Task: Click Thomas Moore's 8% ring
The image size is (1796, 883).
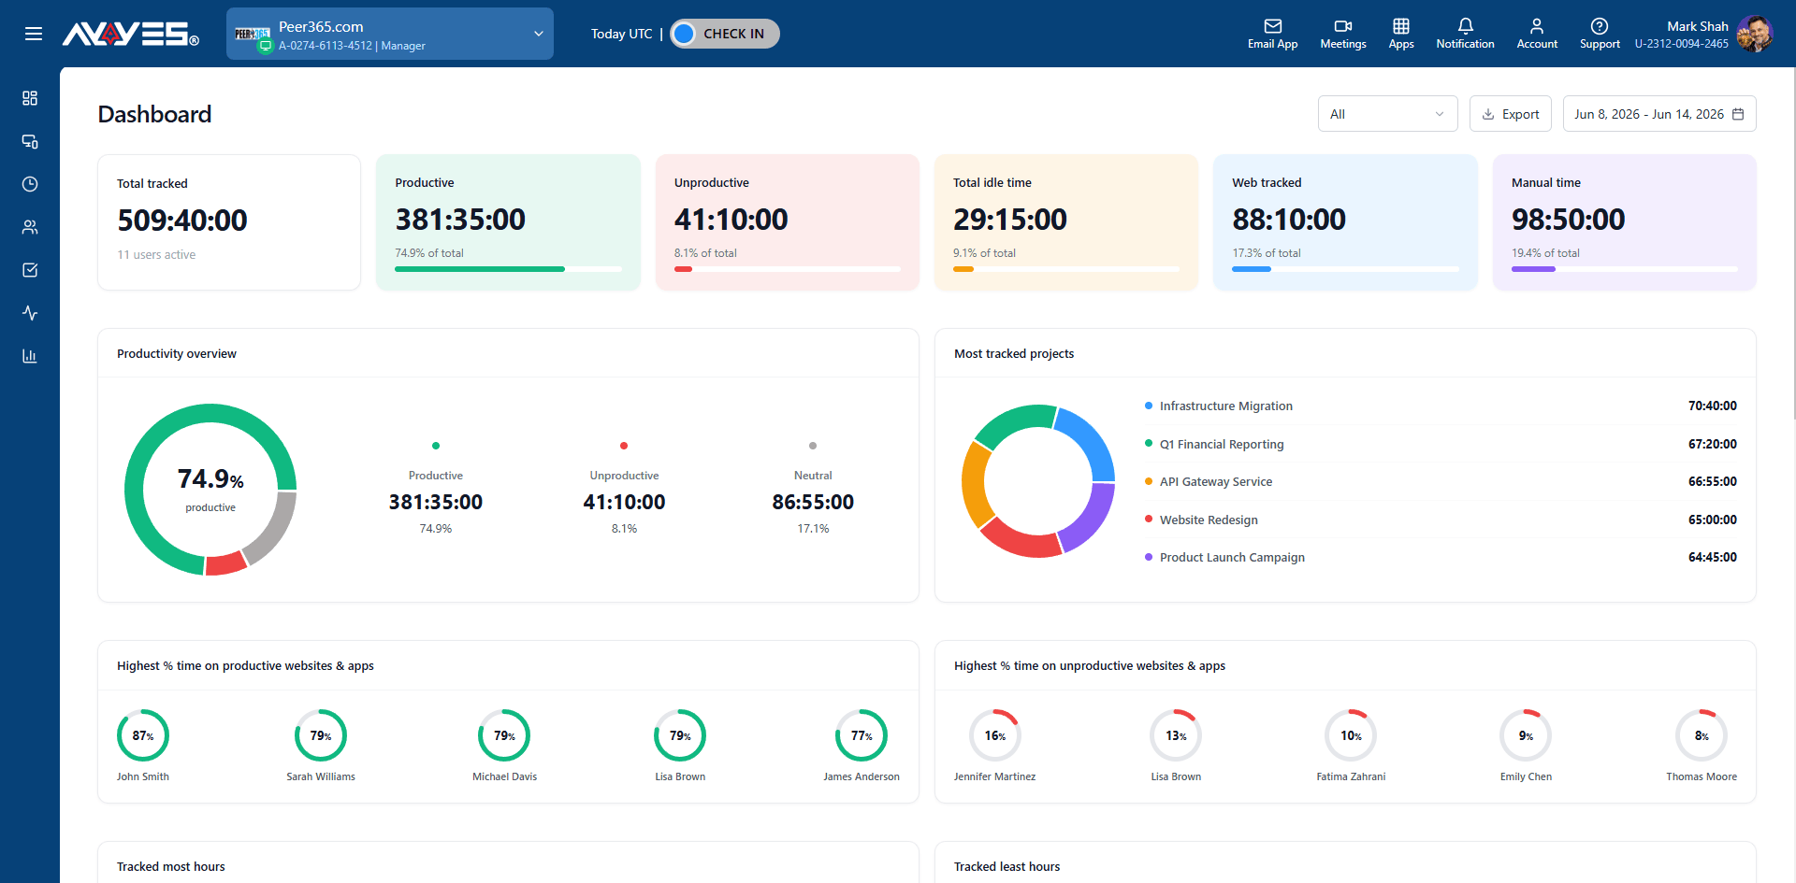Action: (1702, 735)
